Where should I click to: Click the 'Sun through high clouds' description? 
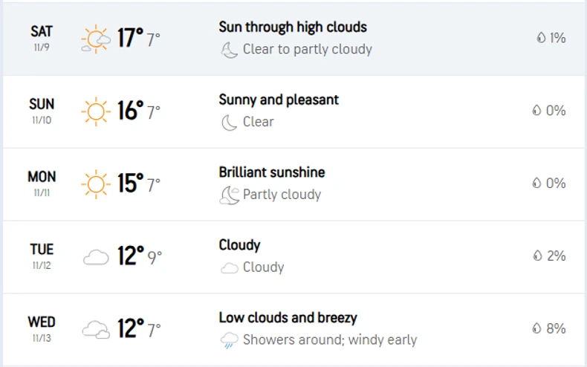coord(293,27)
